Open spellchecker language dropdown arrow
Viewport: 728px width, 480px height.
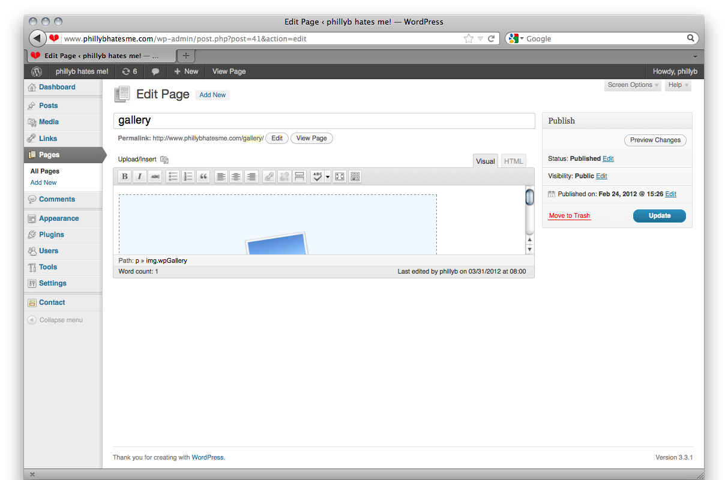coord(328,176)
